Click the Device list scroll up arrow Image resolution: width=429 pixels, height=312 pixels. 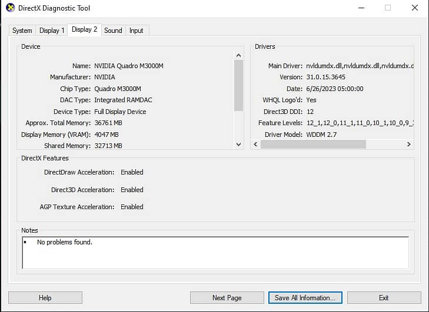(238, 55)
